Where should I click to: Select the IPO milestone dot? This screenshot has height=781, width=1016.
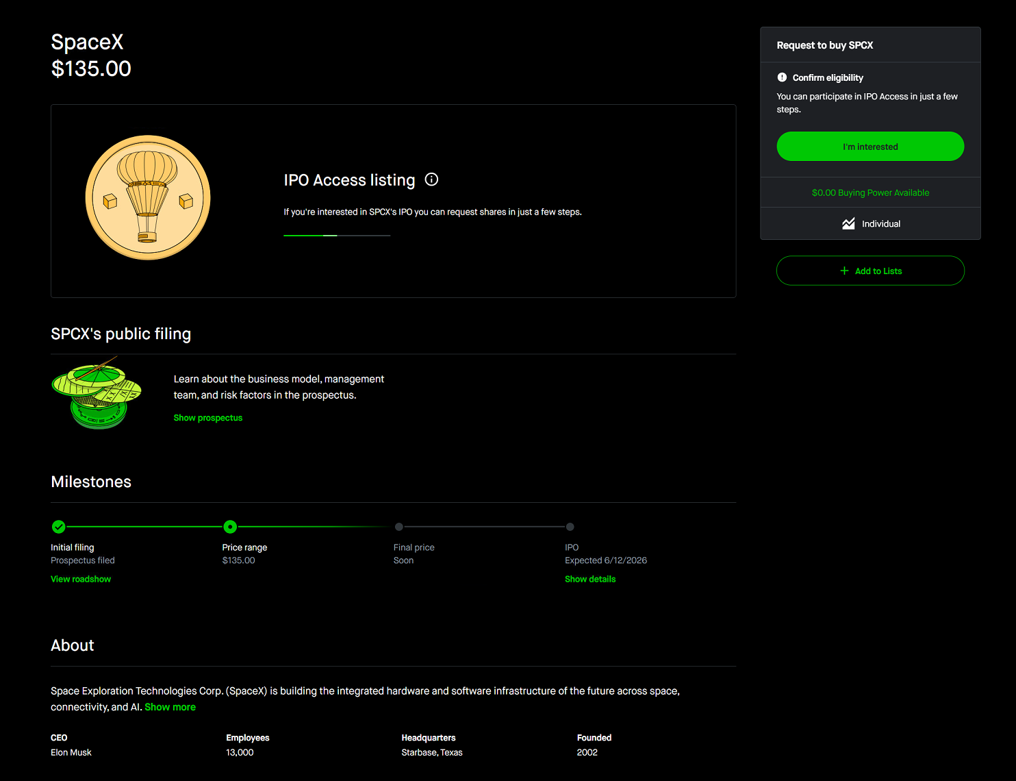pyautogui.click(x=570, y=527)
